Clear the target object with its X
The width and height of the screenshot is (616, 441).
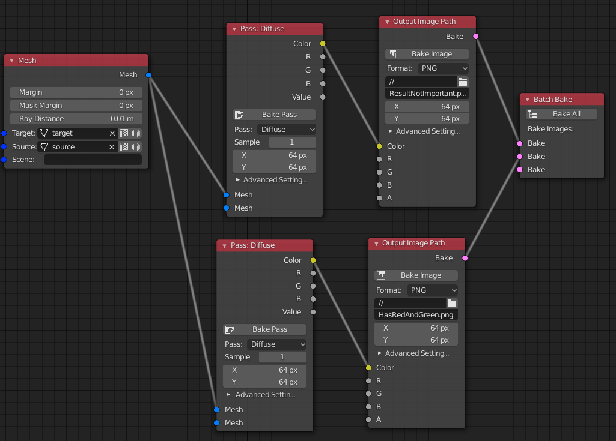(112, 133)
